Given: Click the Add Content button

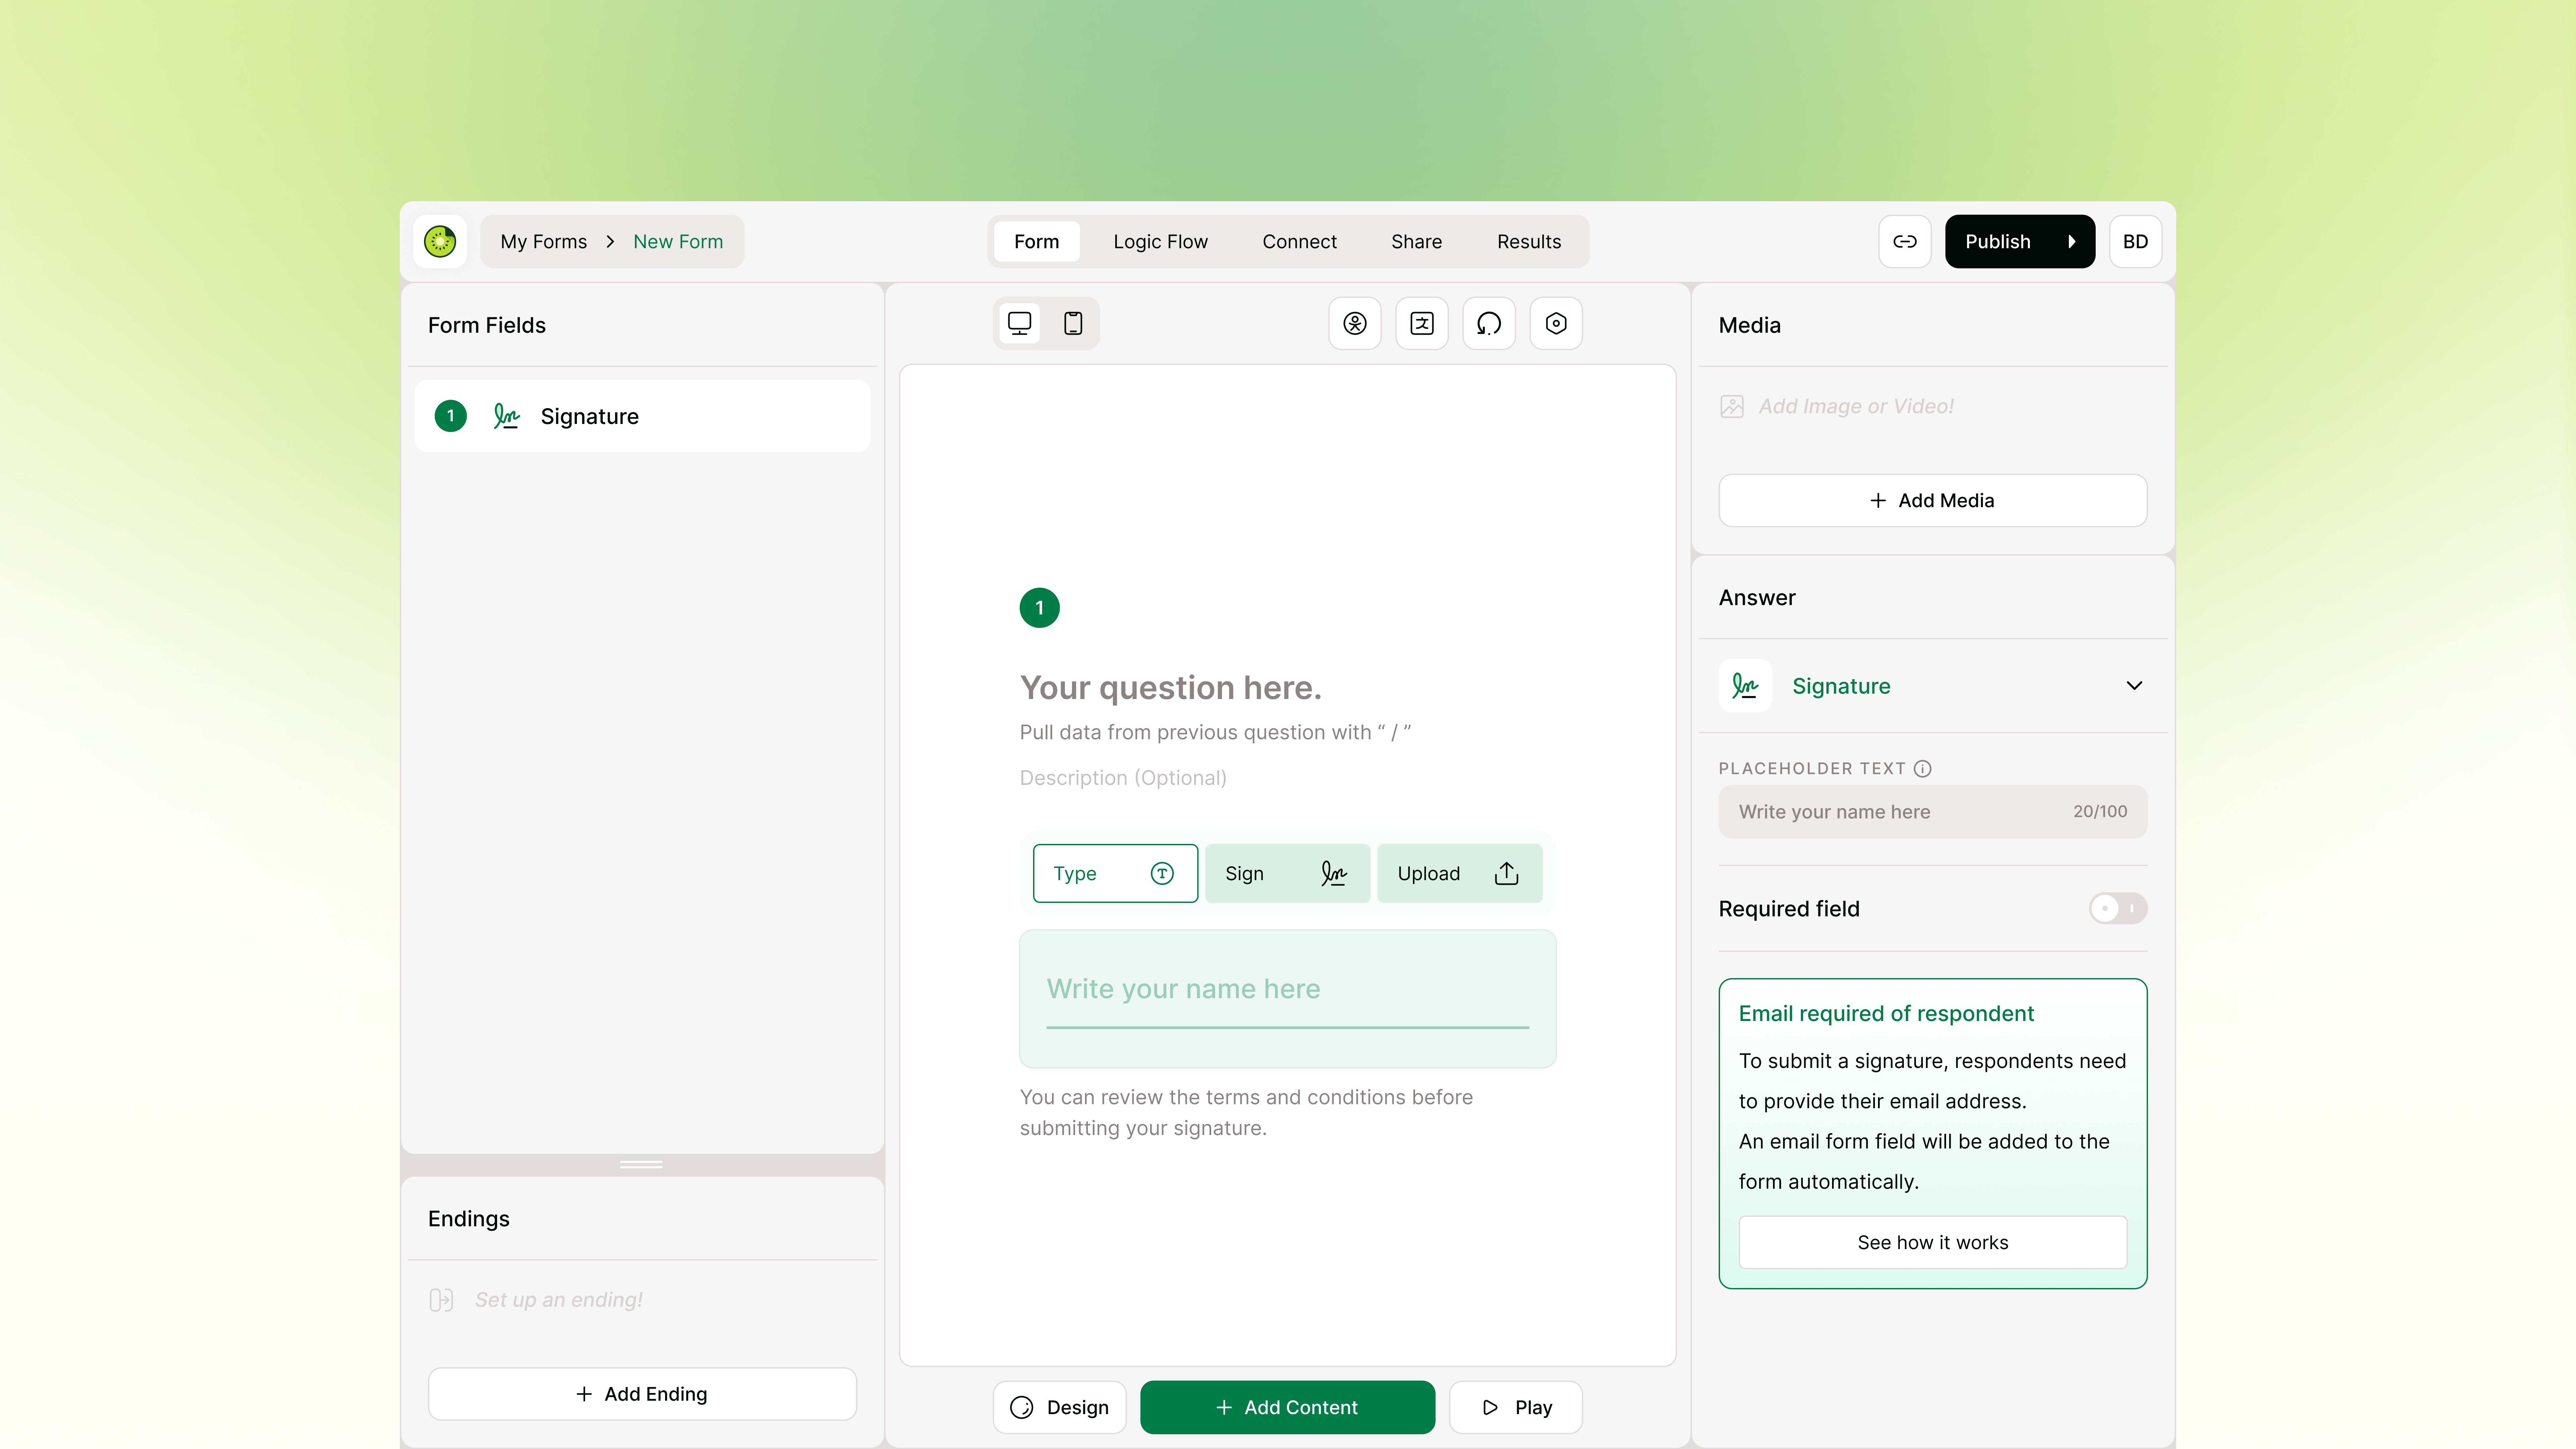Looking at the screenshot, I should pyautogui.click(x=1287, y=1407).
